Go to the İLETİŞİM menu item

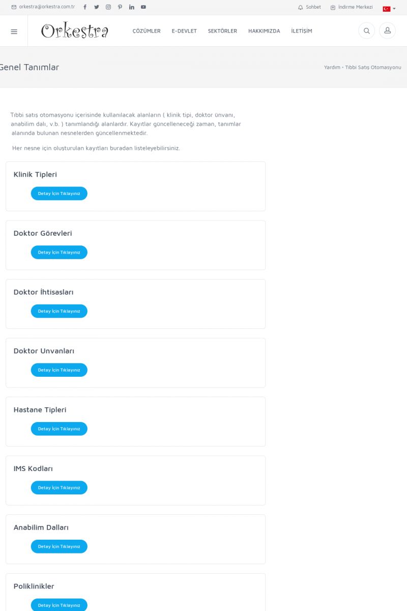click(302, 31)
